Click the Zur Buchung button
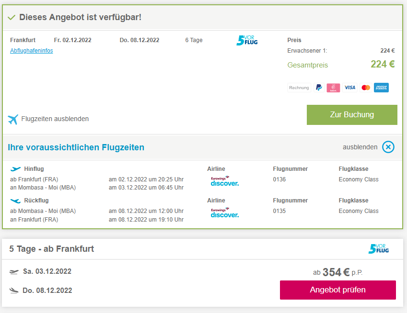 click(x=352, y=115)
